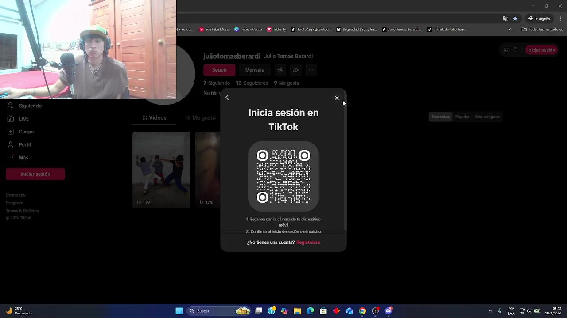Click the phone icon near top-right Iniciar sesión
Viewport: 567px width, 318px height.
[515, 50]
